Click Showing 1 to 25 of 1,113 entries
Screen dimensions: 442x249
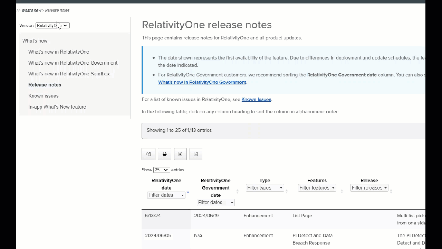click(179, 130)
